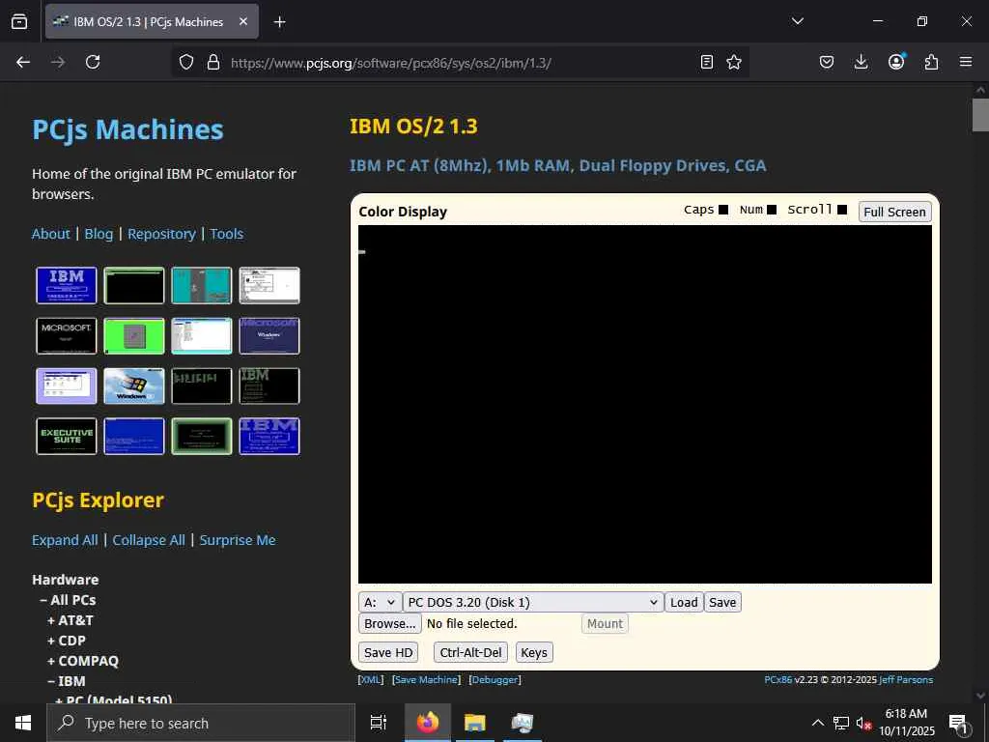Click the Full Screen button

[x=894, y=212]
